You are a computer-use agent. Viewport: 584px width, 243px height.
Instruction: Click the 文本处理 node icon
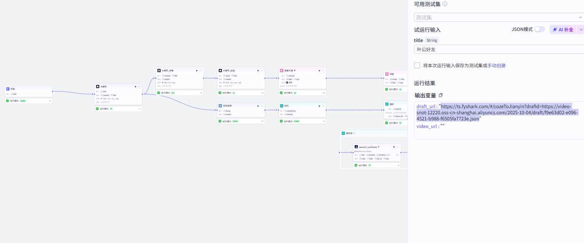pos(221,106)
